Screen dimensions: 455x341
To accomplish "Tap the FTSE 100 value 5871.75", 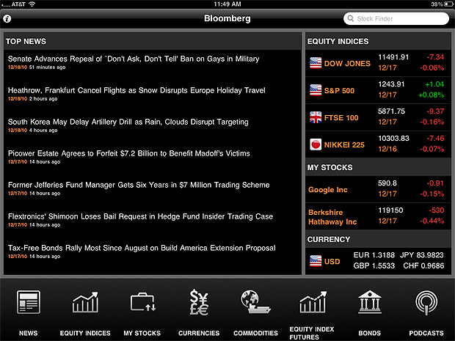I will [391, 111].
